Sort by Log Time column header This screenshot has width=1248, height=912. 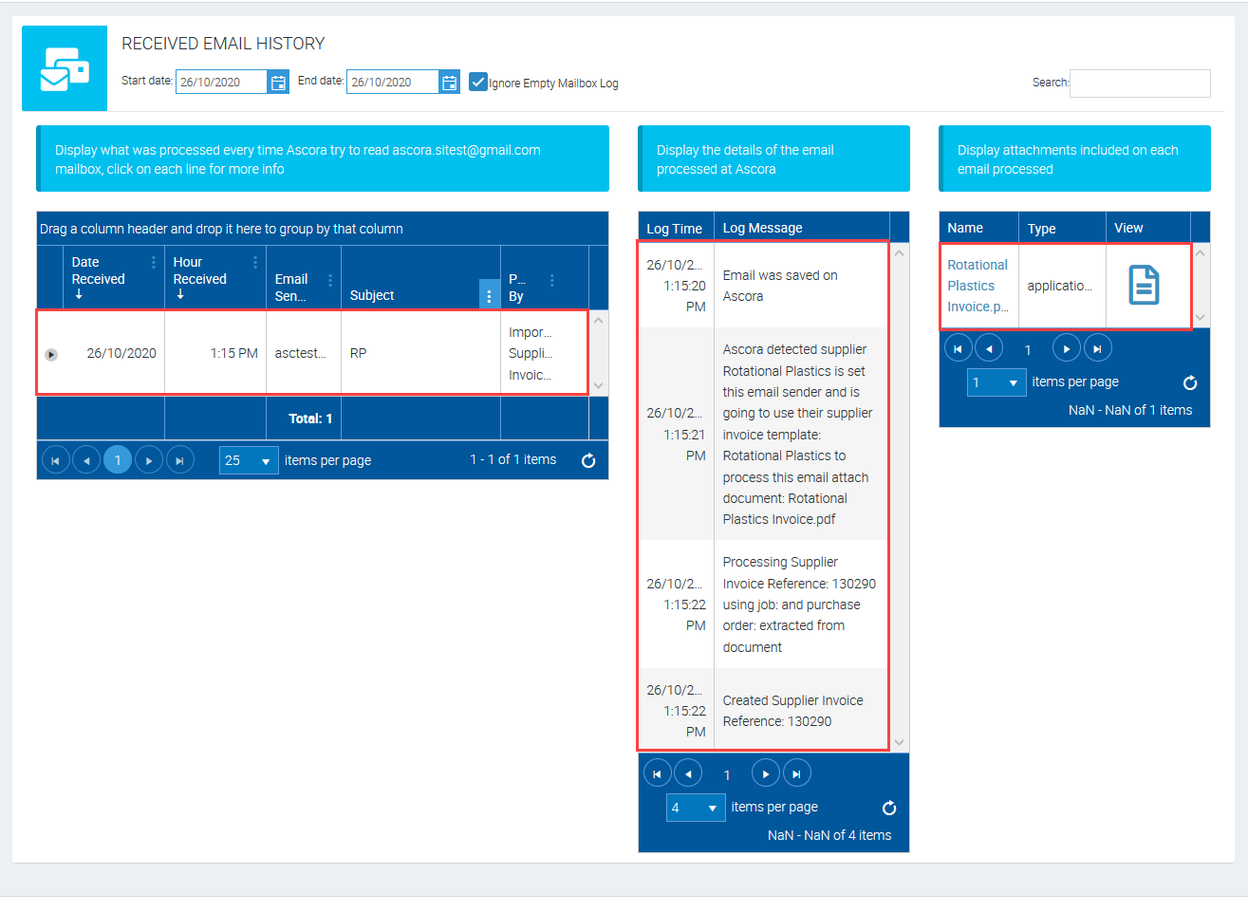coord(674,229)
